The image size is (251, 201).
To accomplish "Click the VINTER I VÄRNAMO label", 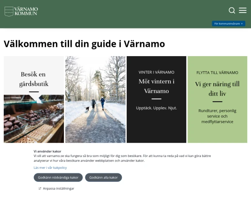I will tap(156, 72).
